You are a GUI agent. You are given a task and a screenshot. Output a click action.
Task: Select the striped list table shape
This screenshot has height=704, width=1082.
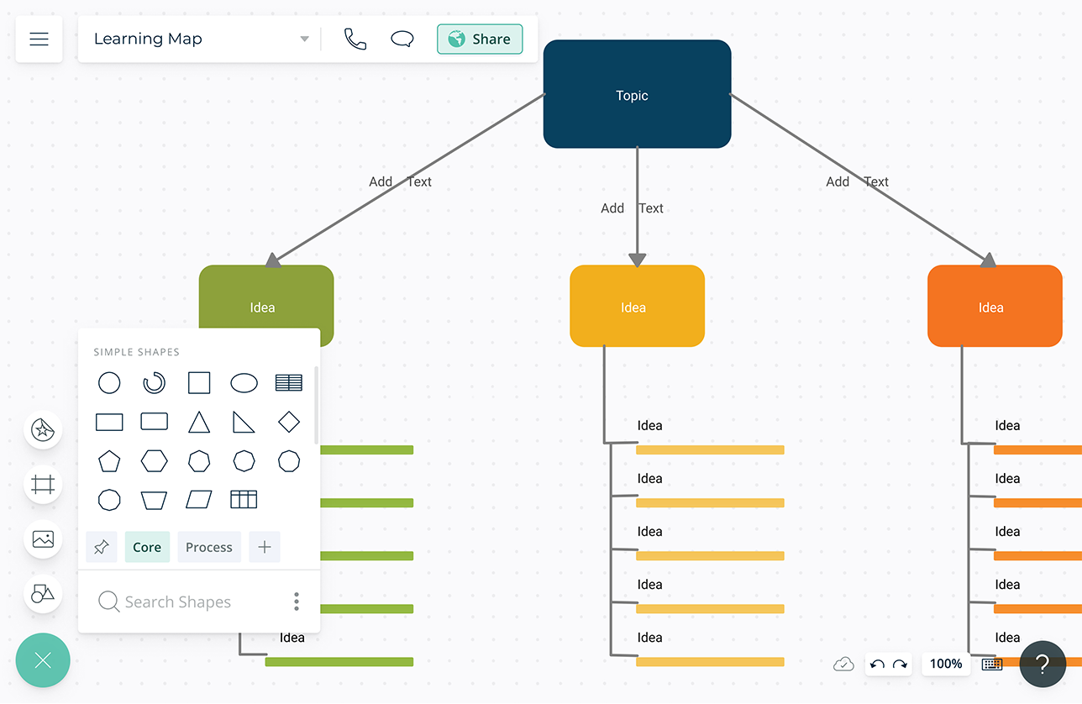[x=289, y=383]
